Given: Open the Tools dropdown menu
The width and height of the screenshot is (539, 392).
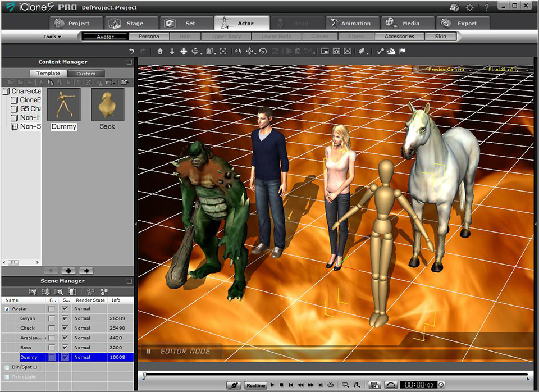Looking at the screenshot, I should point(52,37).
